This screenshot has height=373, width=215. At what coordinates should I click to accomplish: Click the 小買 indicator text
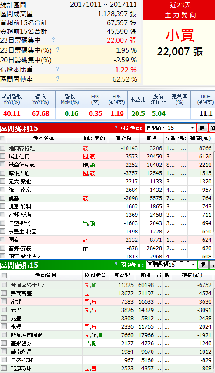click(x=180, y=35)
